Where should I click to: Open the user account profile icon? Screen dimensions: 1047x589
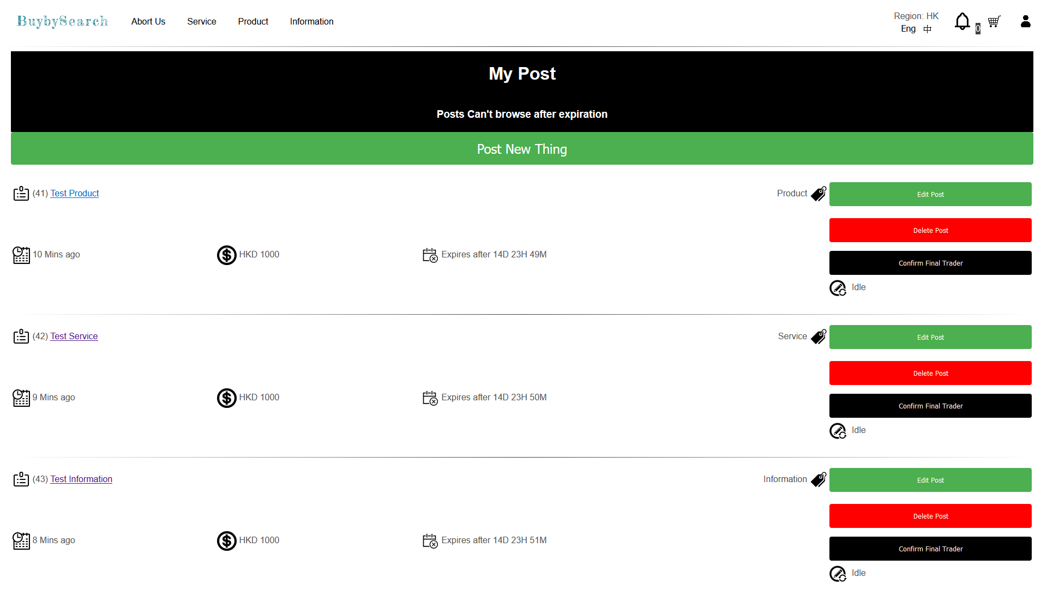(x=1025, y=21)
